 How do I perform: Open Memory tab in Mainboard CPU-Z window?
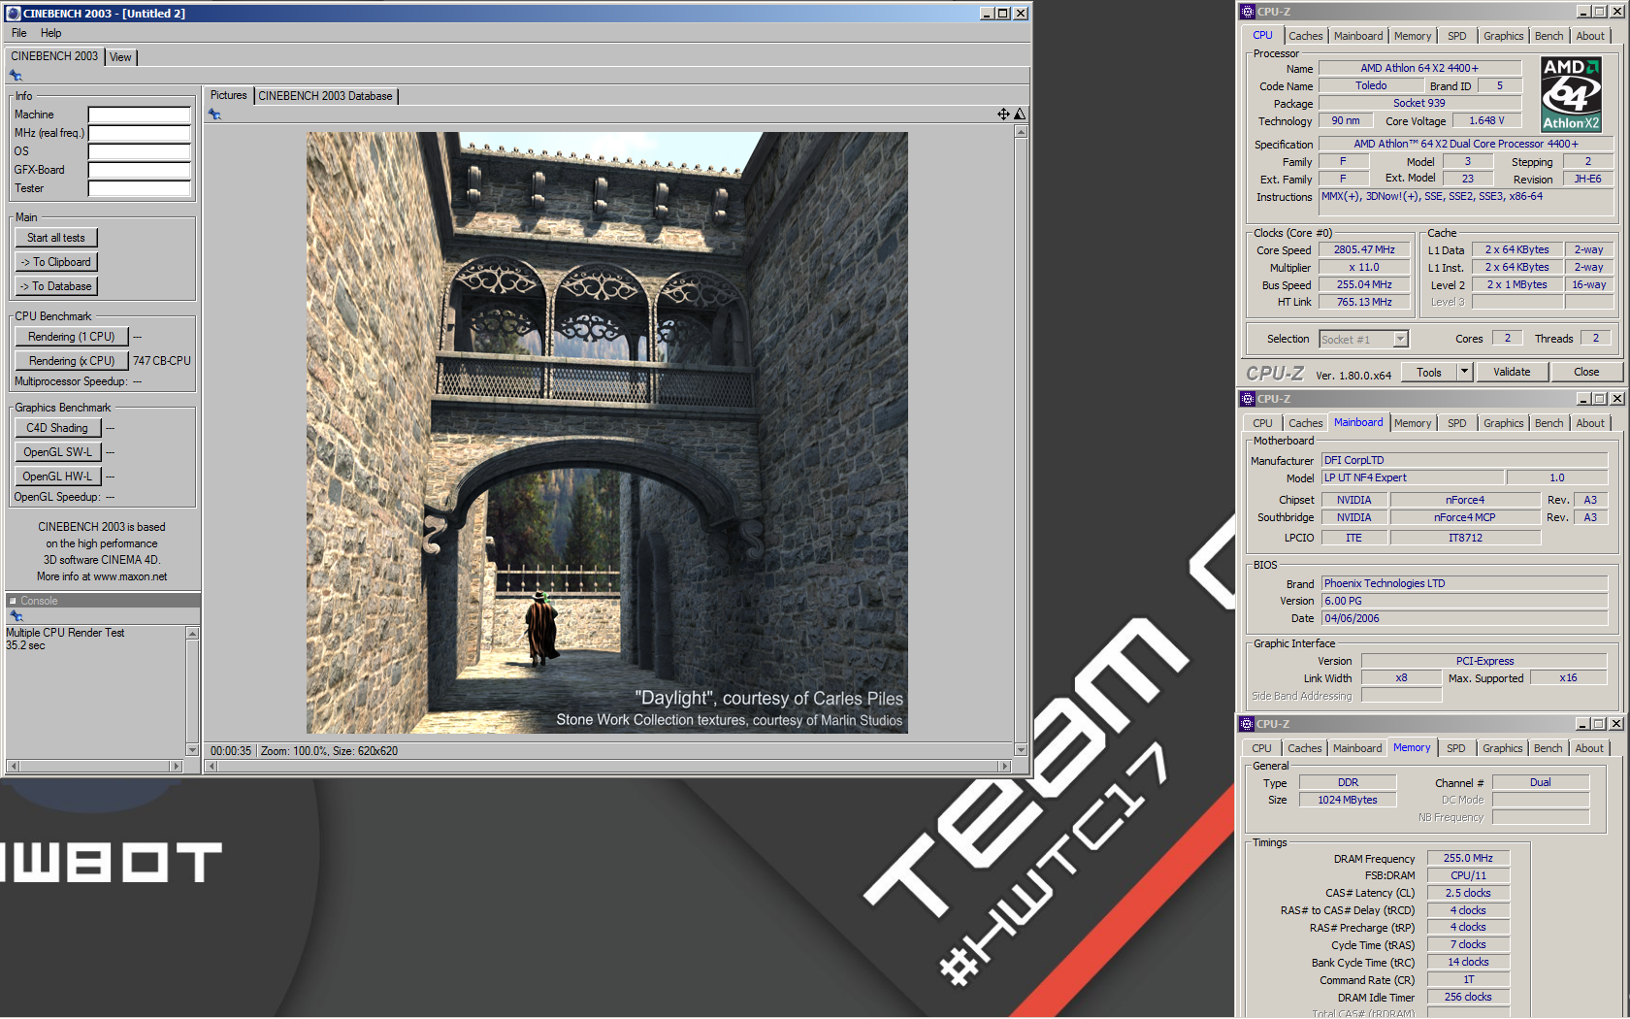coord(1412,423)
